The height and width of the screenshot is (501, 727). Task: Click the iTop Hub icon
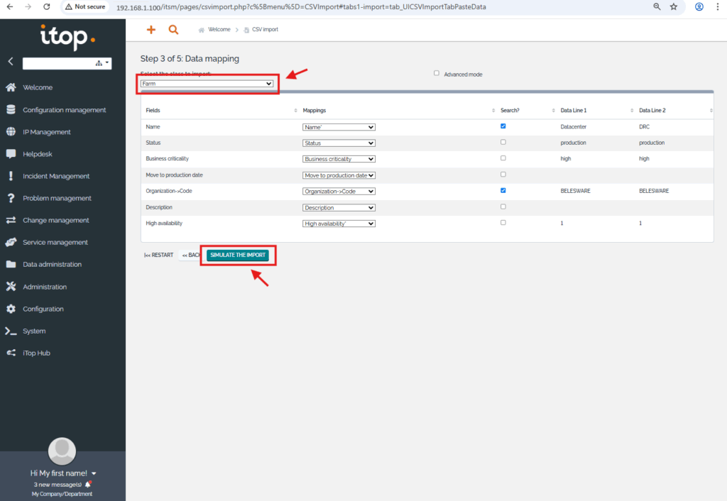click(11, 353)
